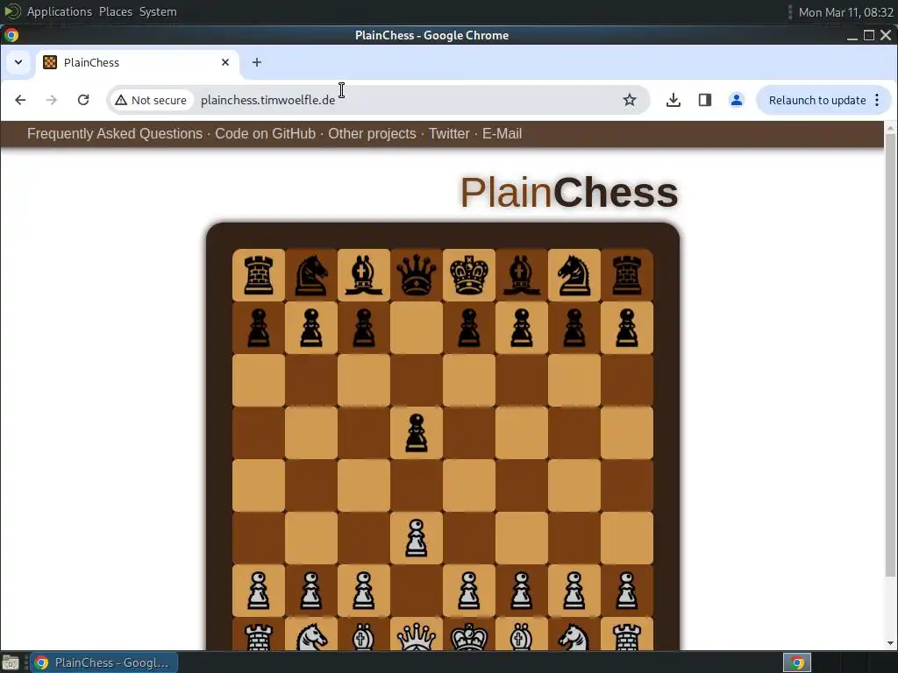Image resolution: width=898 pixels, height=673 pixels.
Task: Toggle the Chrome side panel icon
Action: point(705,100)
